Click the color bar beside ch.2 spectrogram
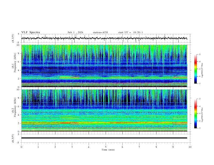The width and height of the screenshot is (214, 165). [x=195, y=114]
